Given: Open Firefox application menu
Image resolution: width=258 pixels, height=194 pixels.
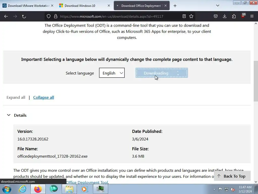Looking at the screenshot, I should pos(252,16).
